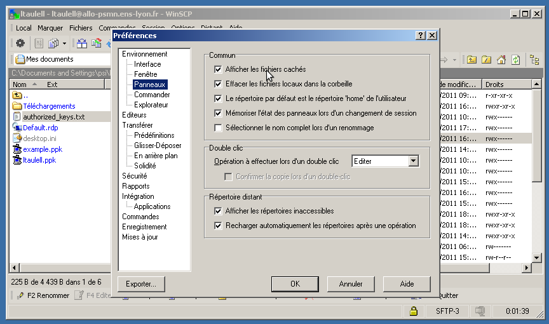Select Environnement in preferences tree
Image resolution: width=549 pixels, height=324 pixels.
[145, 54]
